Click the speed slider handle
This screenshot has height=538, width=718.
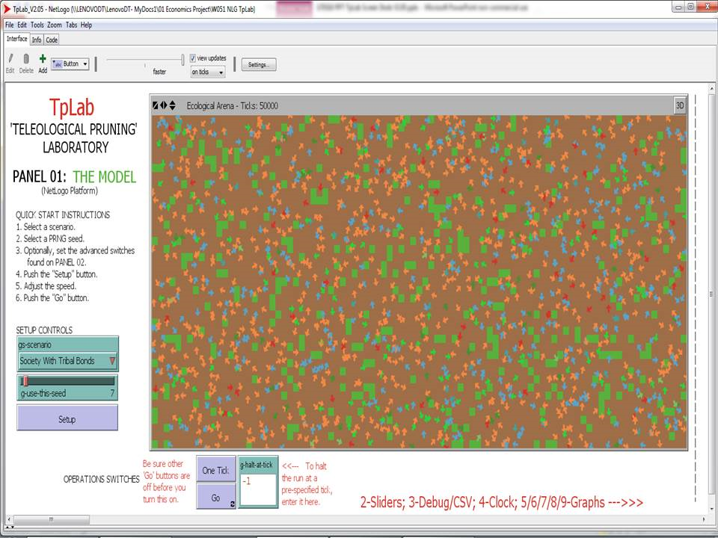coord(182,58)
